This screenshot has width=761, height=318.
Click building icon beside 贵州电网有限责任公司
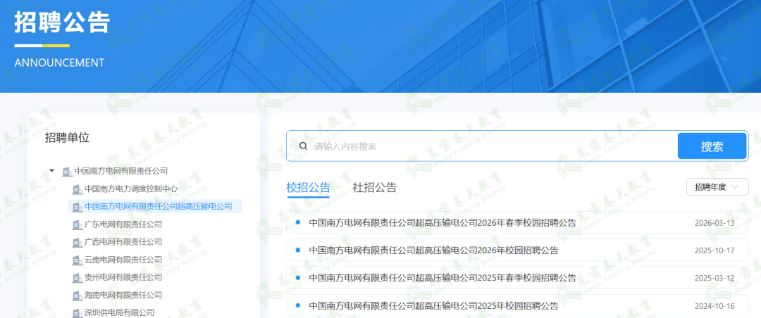(x=78, y=279)
